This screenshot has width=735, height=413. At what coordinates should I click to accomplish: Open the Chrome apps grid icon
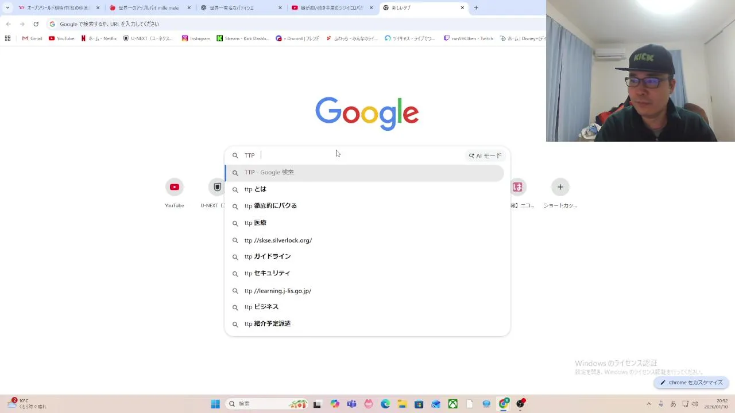[x=7, y=38]
